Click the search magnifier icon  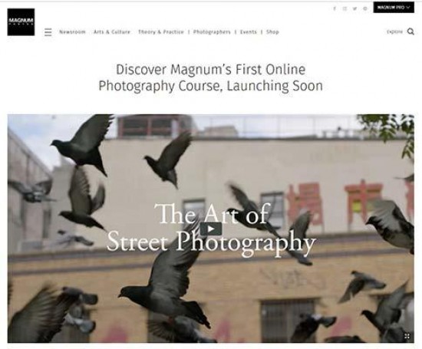[x=410, y=31]
